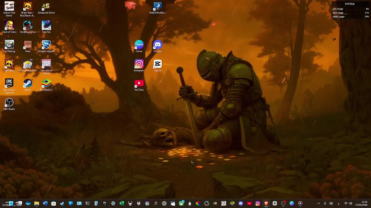Select the Rocket League desktop shortcut

[46, 47]
